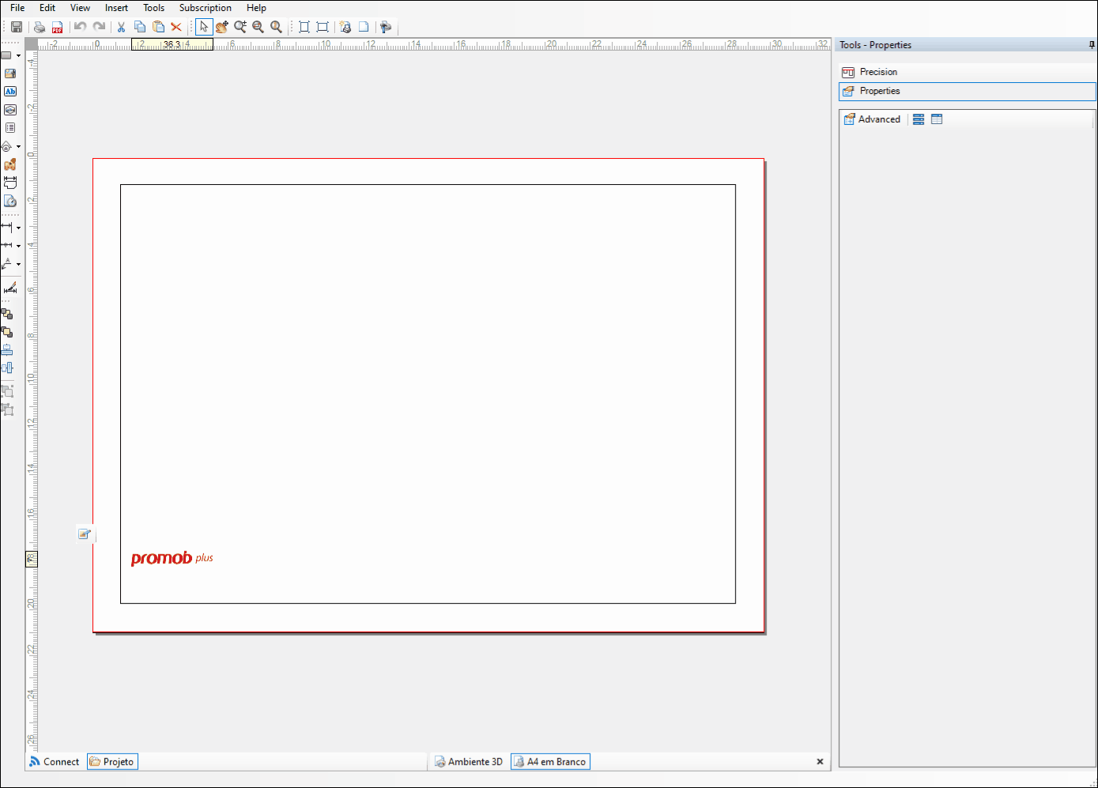The image size is (1098, 788).
Task: Toggle the arrow selection tool
Action: (x=204, y=27)
